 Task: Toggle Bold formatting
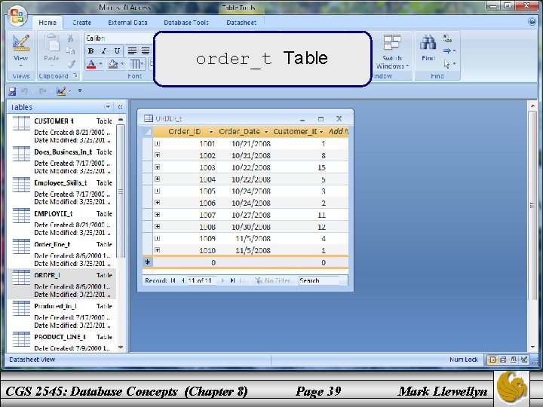click(x=90, y=51)
